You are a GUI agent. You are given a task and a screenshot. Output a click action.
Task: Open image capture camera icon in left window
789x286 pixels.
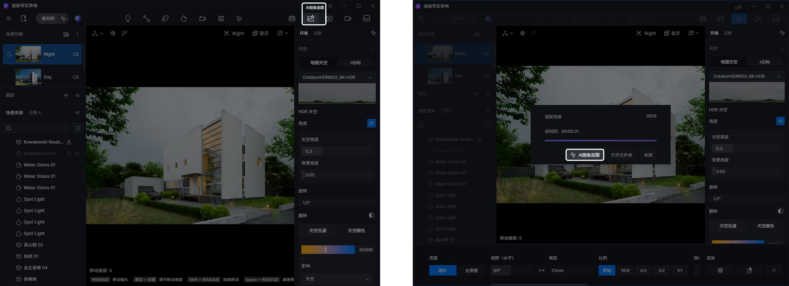330,19
